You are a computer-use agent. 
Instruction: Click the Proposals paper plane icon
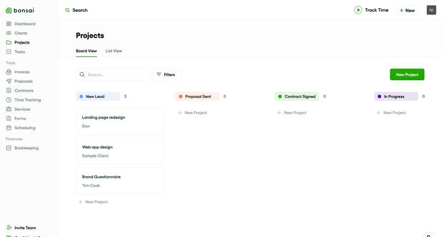pos(9,81)
